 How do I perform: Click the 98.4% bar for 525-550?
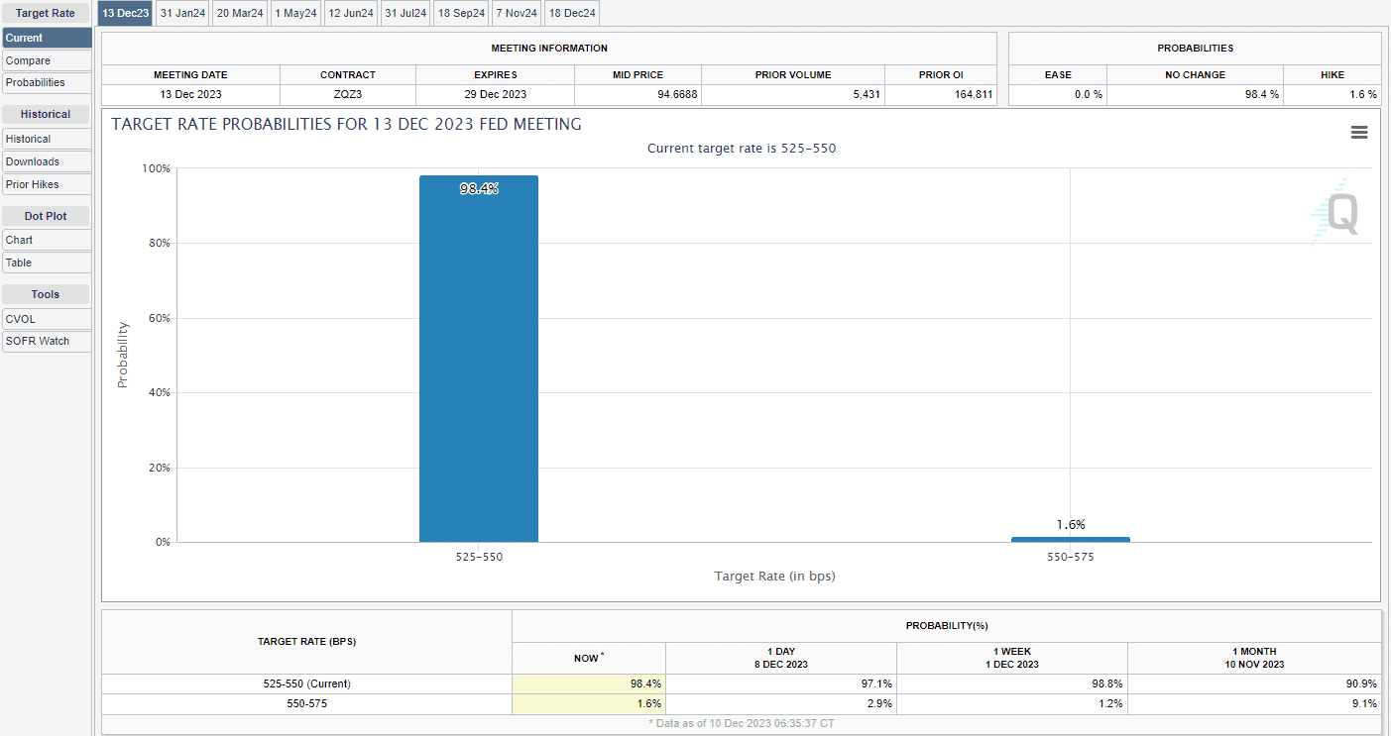tap(478, 359)
